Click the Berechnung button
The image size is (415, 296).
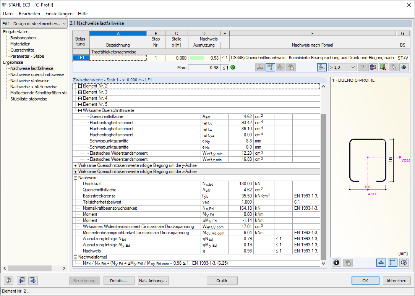point(84,281)
